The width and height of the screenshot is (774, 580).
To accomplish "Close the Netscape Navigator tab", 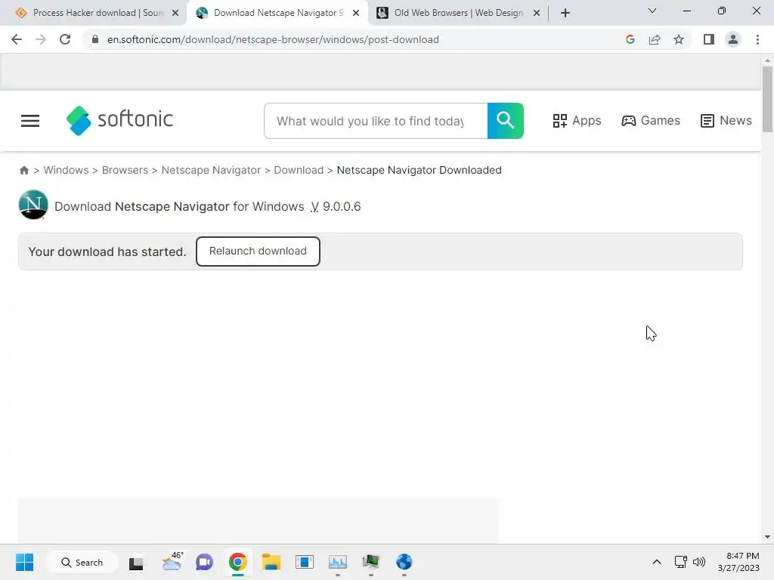I will click(x=356, y=14).
